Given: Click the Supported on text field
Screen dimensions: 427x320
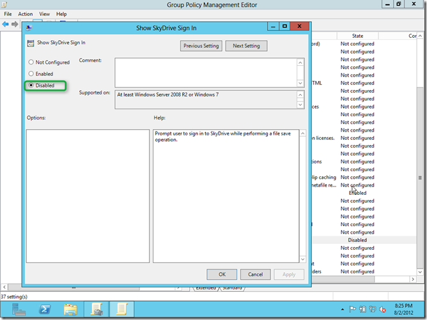Looking at the screenshot, I should pyautogui.click(x=206, y=100).
